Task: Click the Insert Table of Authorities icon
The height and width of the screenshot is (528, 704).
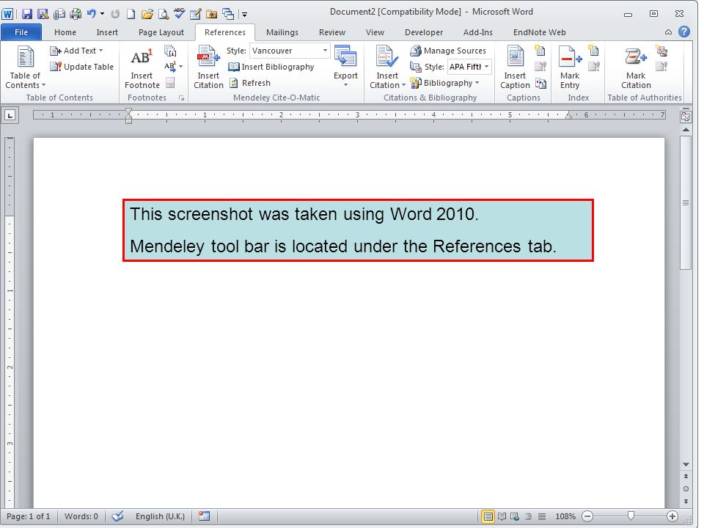Action: (x=661, y=51)
